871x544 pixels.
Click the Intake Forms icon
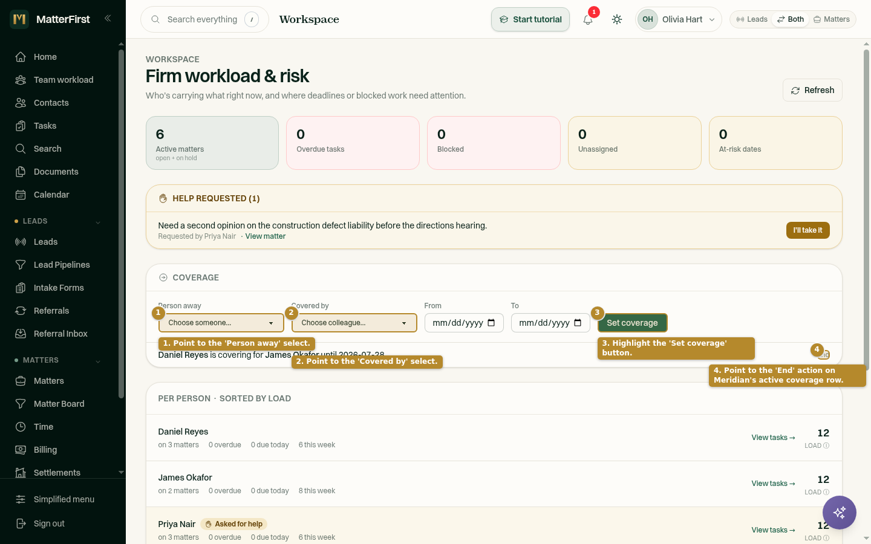(21, 288)
